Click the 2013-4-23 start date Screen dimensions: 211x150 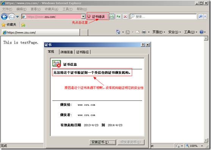91,125
